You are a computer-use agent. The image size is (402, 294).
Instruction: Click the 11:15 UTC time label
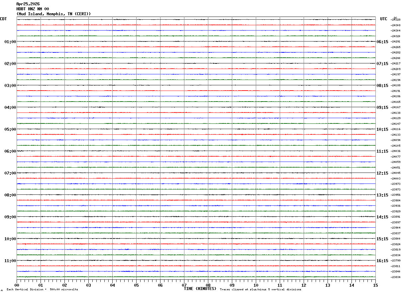pyautogui.click(x=382, y=151)
